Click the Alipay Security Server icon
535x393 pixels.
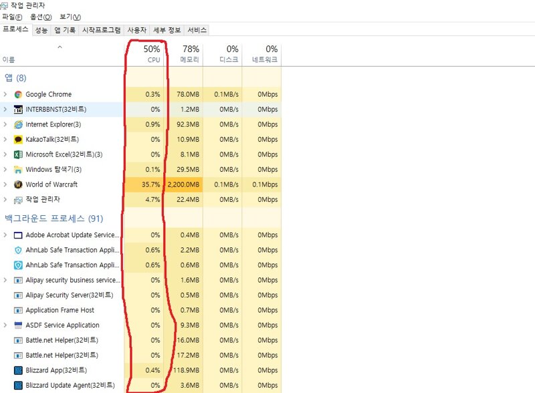(x=18, y=295)
